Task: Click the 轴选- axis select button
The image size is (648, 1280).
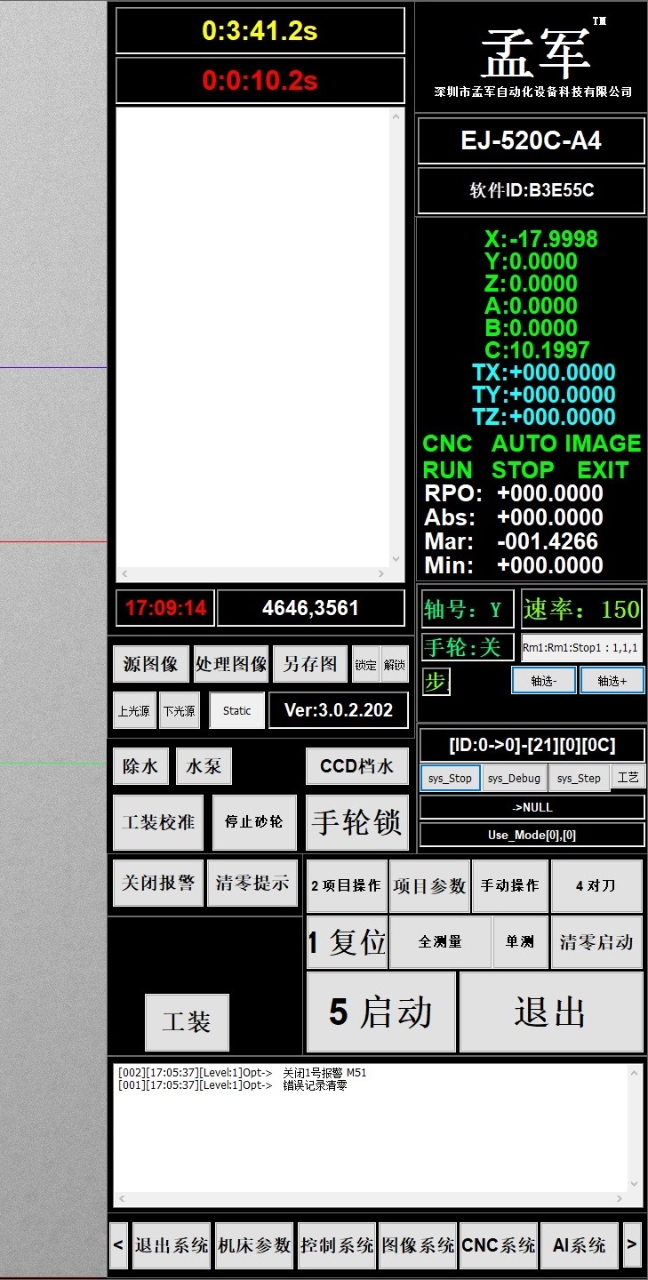Action: 543,681
